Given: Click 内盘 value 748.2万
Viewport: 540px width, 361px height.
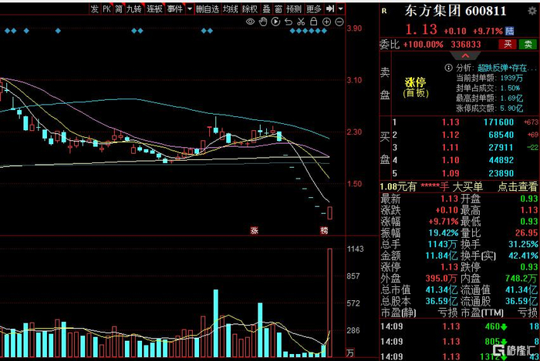Looking at the screenshot, I should coord(521,278).
